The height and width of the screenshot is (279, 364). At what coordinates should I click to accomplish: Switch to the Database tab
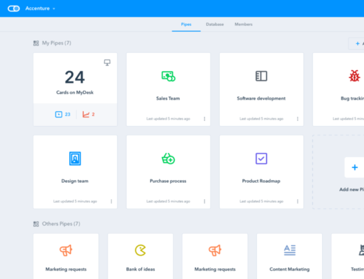click(214, 25)
